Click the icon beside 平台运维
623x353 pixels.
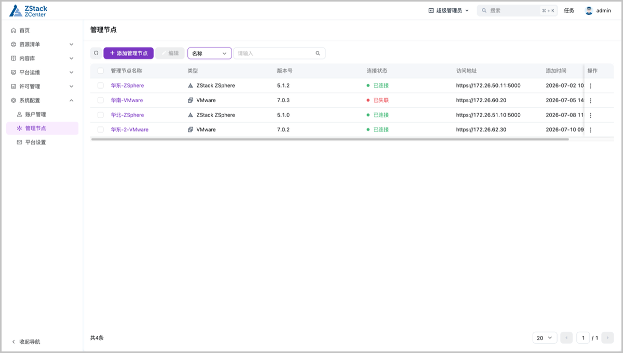click(x=13, y=73)
